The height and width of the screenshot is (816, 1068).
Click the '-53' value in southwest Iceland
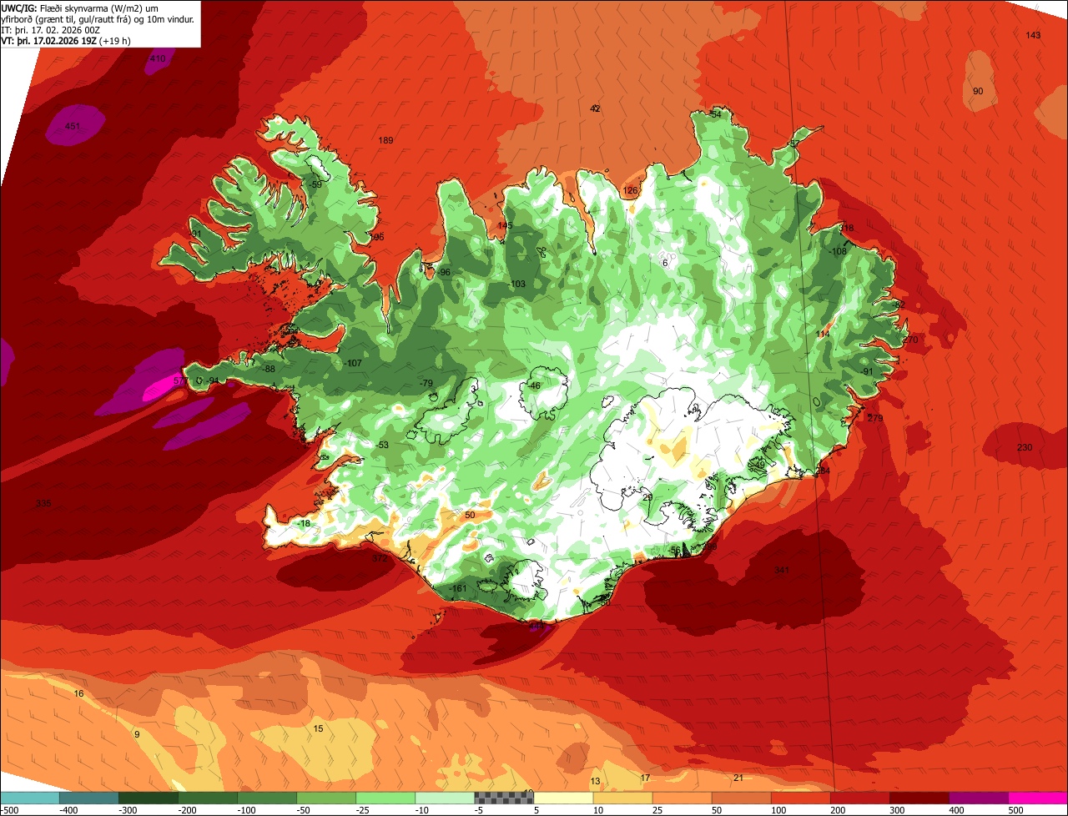pos(382,446)
